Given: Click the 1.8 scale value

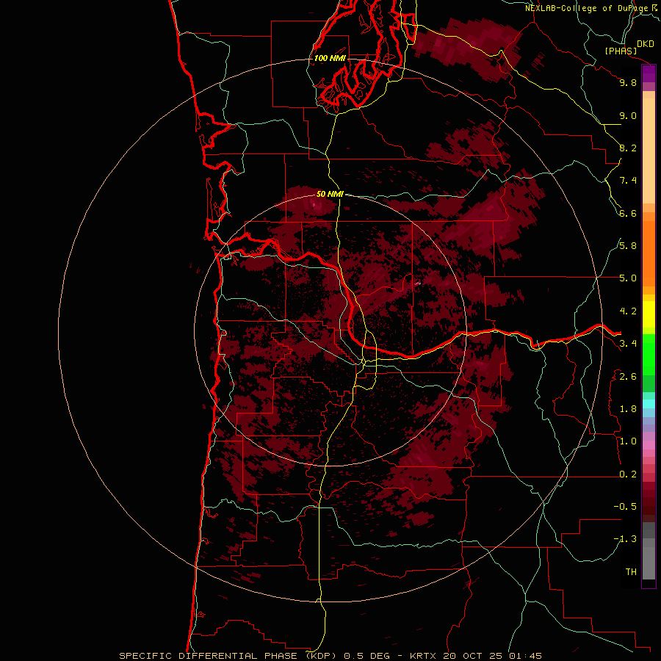Looking at the screenshot, I should pyautogui.click(x=628, y=409).
